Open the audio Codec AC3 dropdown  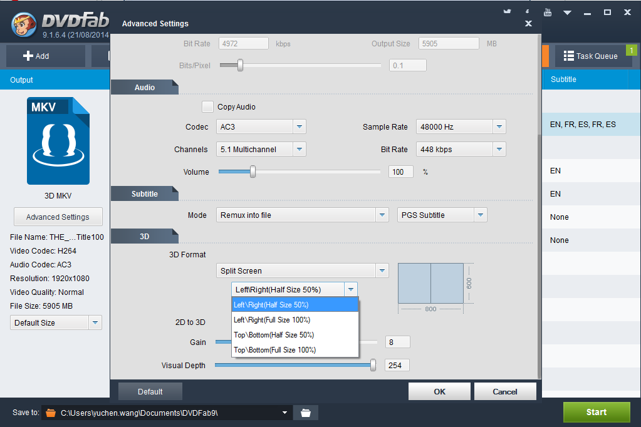[x=299, y=126]
